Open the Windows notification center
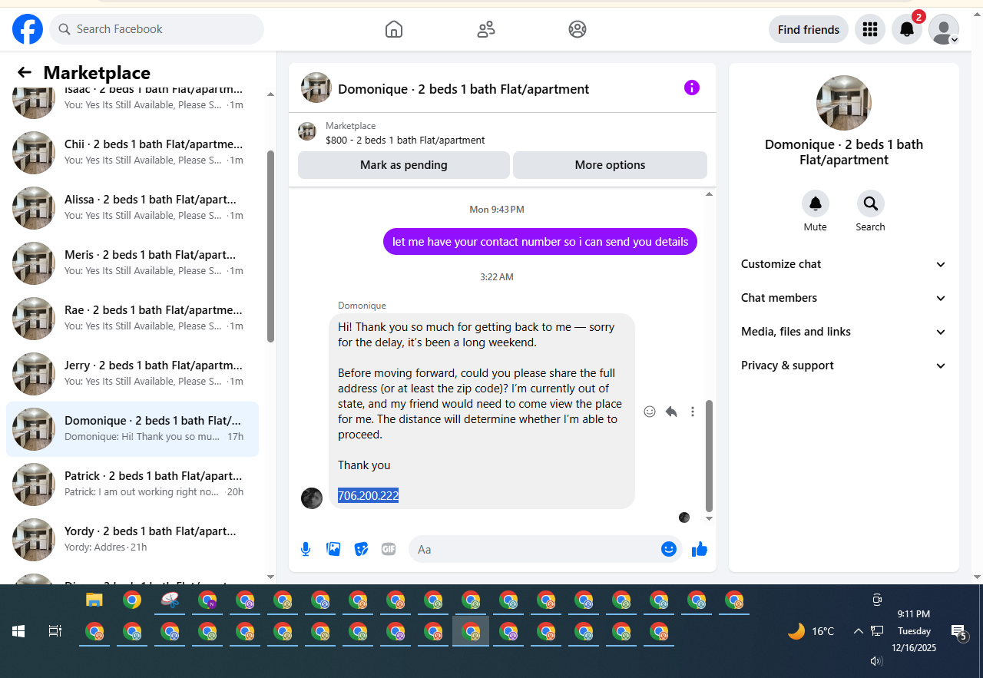 pos(959,632)
